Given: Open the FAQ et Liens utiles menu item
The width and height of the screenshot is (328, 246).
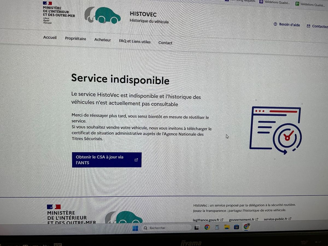Looking at the screenshot, I should click(x=135, y=41).
